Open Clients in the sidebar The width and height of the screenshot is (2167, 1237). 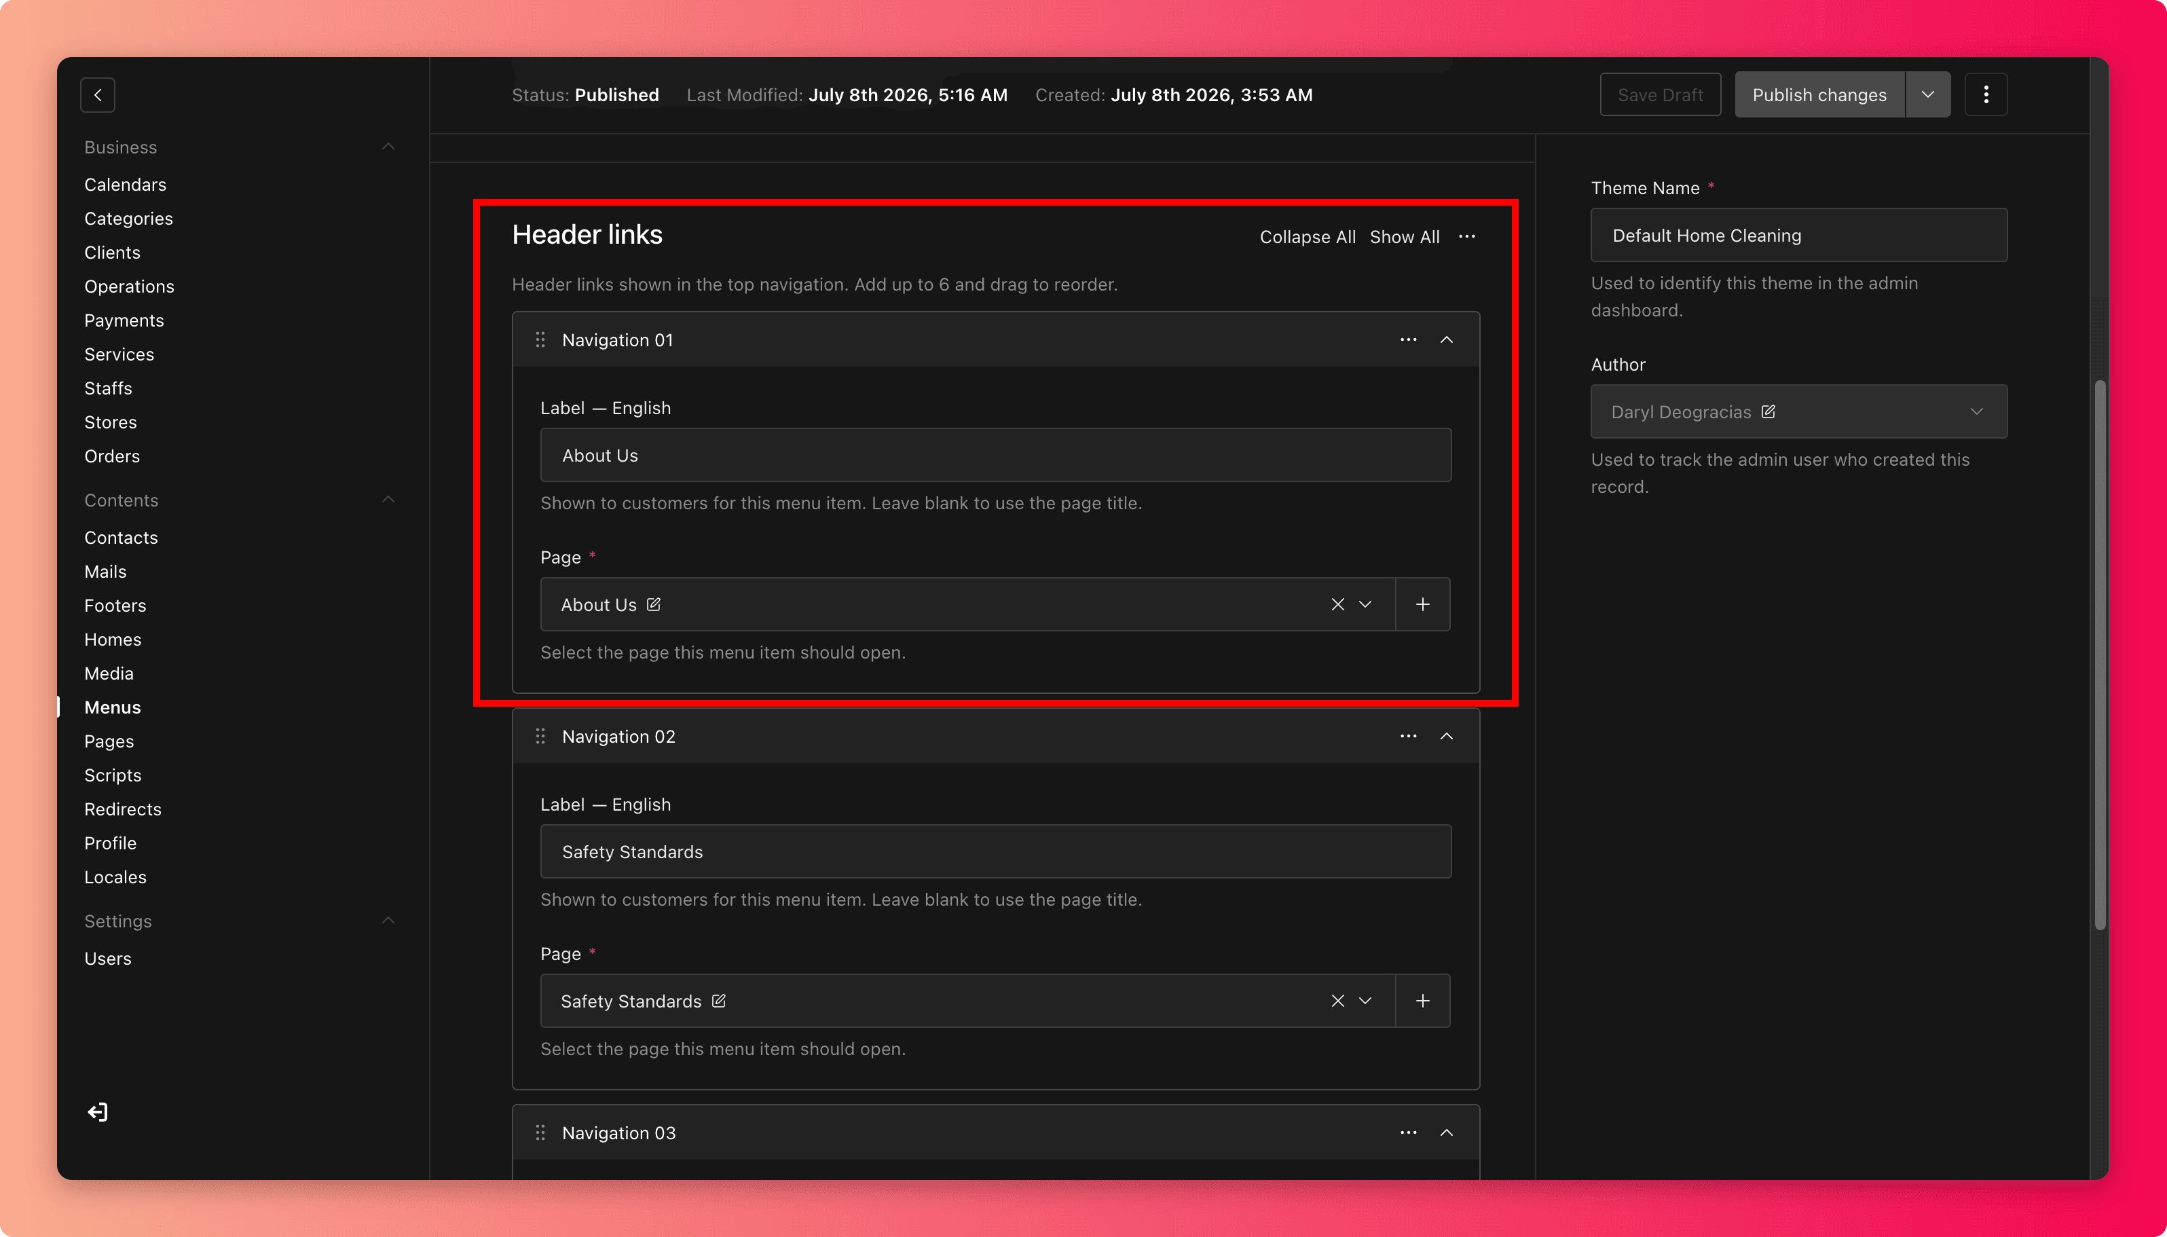click(x=112, y=253)
